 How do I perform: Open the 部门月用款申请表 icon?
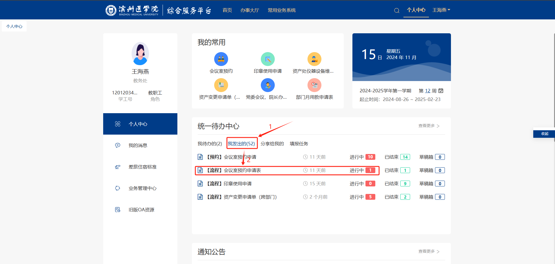(314, 85)
